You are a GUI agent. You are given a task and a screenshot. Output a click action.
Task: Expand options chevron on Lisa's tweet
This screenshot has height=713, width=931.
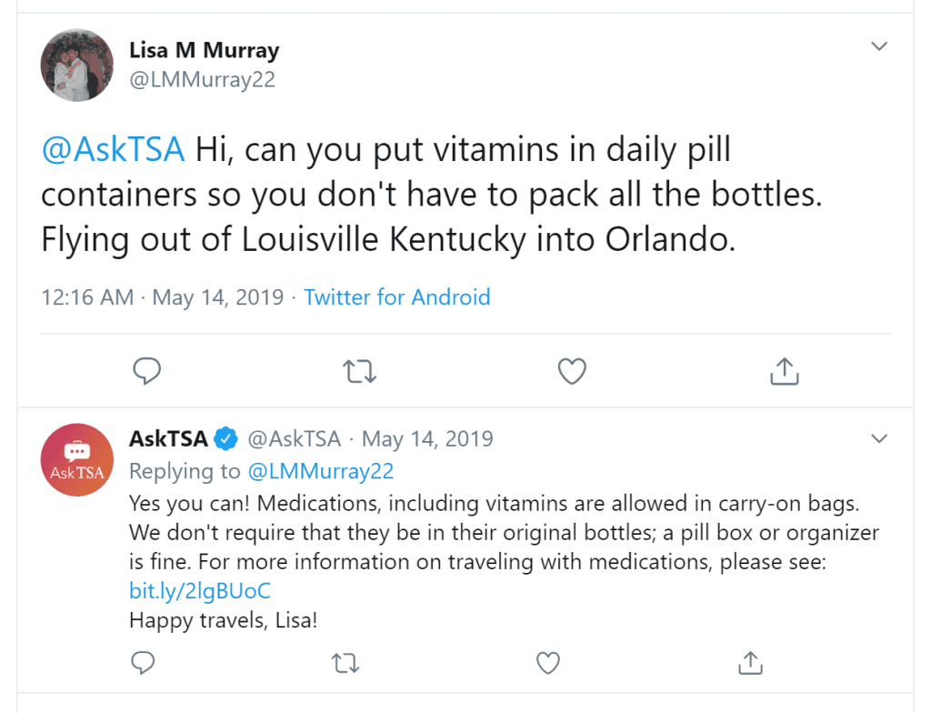(x=879, y=45)
